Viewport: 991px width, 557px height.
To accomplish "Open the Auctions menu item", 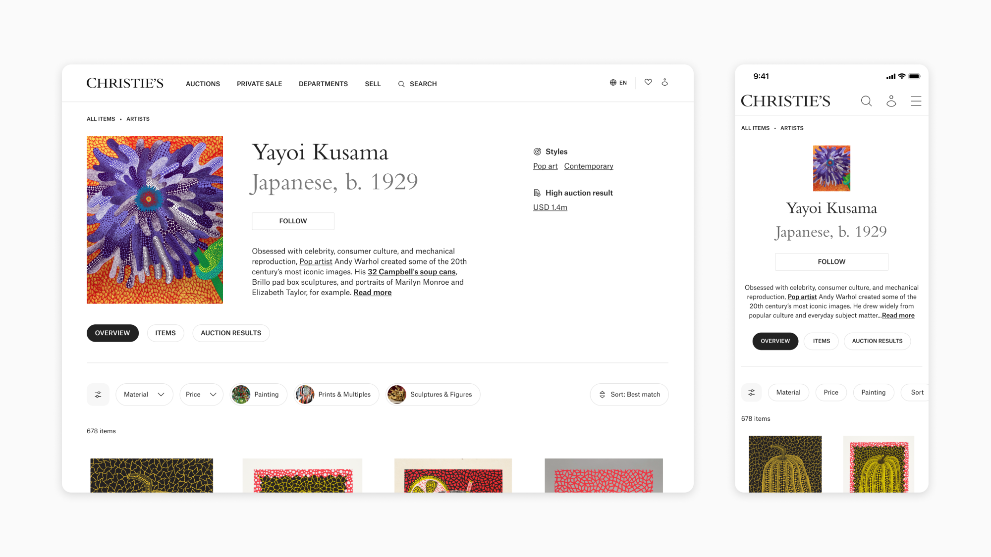I will click(203, 84).
